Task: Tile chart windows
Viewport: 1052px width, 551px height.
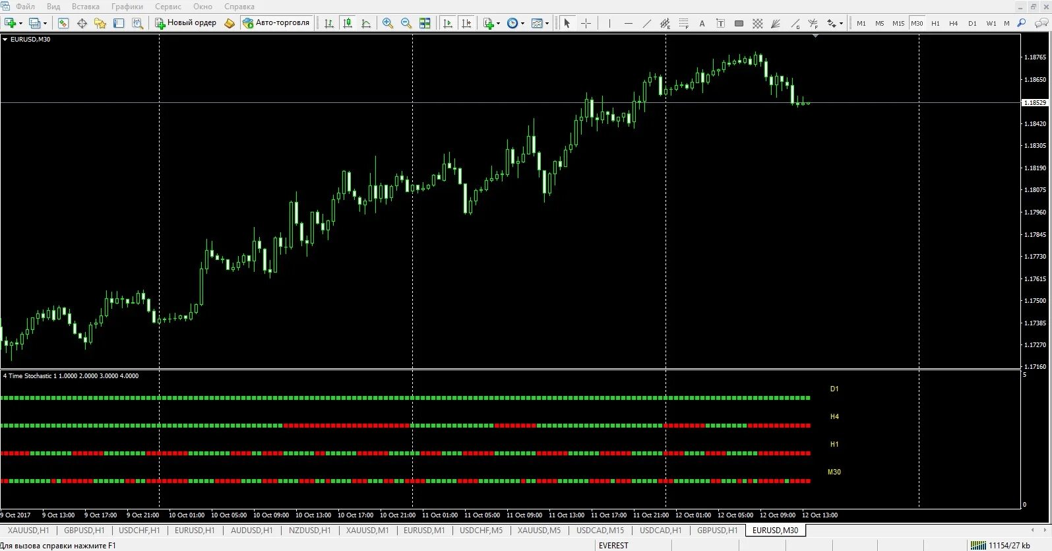Action: [x=425, y=23]
